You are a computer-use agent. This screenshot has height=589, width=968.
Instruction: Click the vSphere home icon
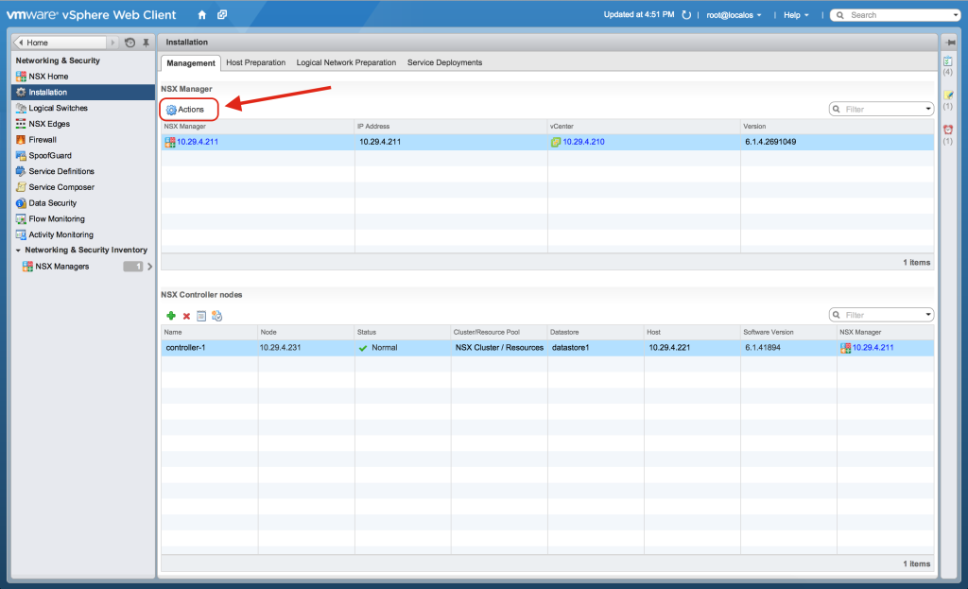click(x=202, y=15)
